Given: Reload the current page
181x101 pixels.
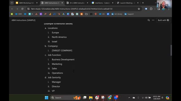Looking at the screenshot, I should pos(22,9).
